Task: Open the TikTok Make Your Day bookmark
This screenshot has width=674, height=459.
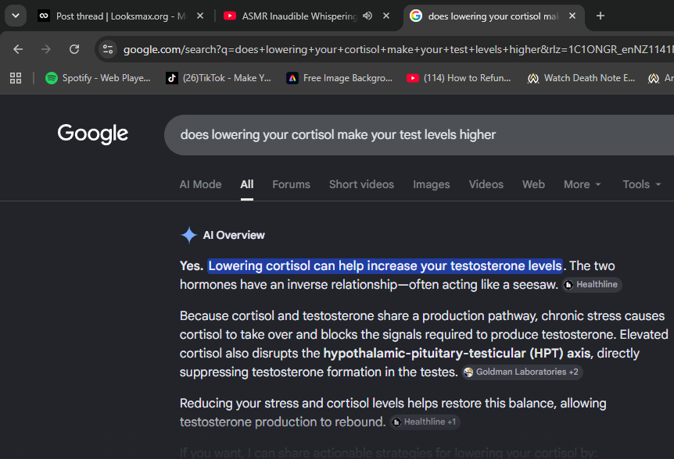Action: pyautogui.click(x=219, y=78)
